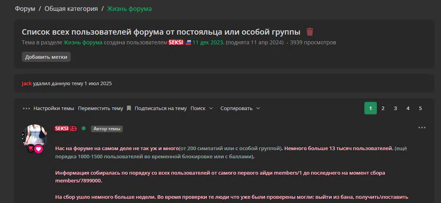Click the 3939 просмотров text
Image resolution: width=441 pixels, height=203 pixels.
313,42
